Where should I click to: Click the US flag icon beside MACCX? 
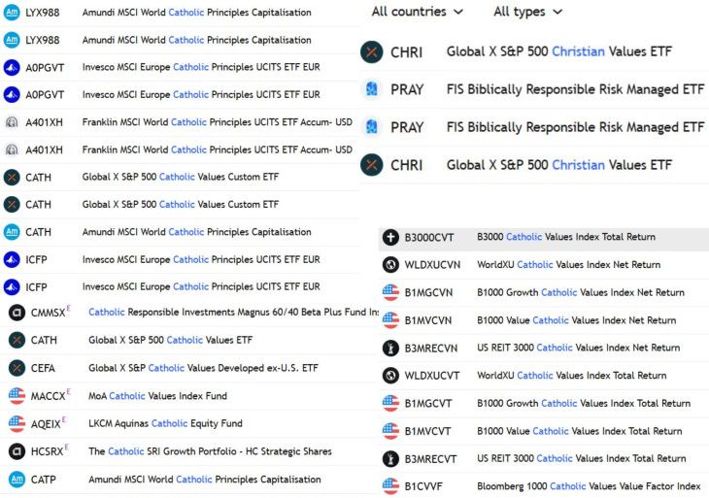(17, 396)
